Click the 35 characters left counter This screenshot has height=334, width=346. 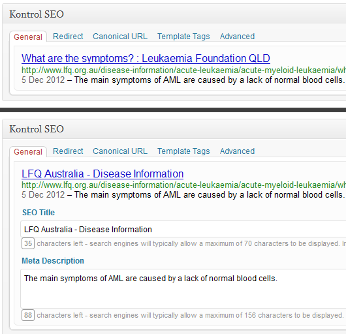click(28, 243)
